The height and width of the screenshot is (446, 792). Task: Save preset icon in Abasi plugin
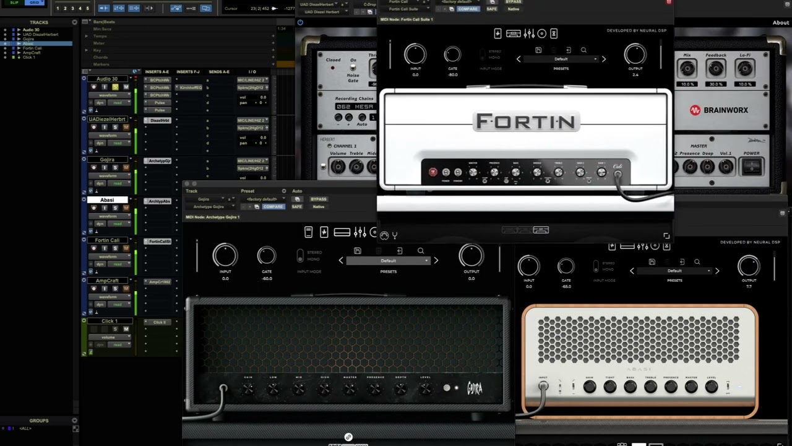pos(652,262)
